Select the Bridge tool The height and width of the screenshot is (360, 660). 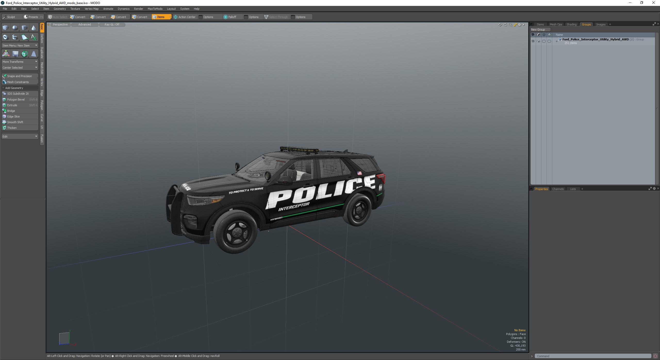20,111
